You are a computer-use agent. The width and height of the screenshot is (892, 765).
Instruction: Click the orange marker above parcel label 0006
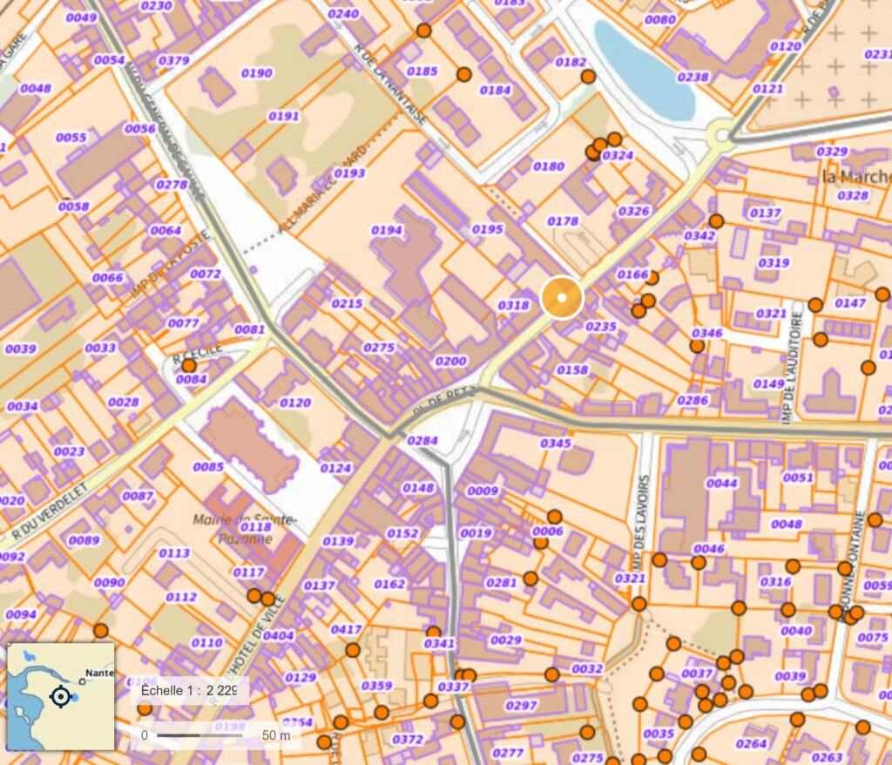point(555,517)
